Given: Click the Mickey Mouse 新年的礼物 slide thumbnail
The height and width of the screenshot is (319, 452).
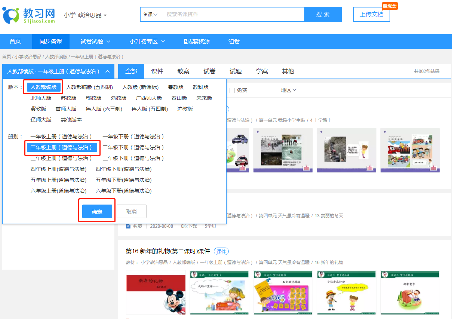Looking at the screenshot, I should coord(156,293).
